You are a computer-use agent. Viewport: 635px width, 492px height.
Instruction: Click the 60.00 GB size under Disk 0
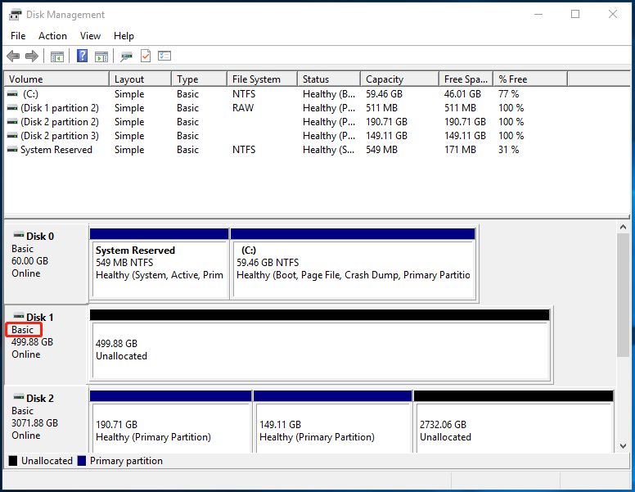pos(30,261)
